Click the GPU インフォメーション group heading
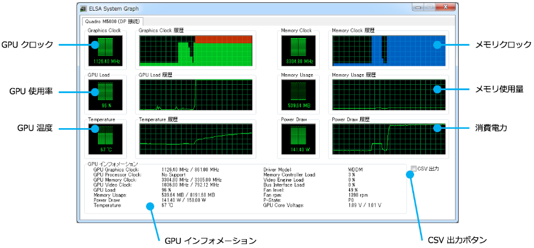The height and width of the screenshot is (248, 534). pyautogui.click(x=113, y=164)
